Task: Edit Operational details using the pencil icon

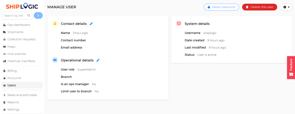Action: 98,60
